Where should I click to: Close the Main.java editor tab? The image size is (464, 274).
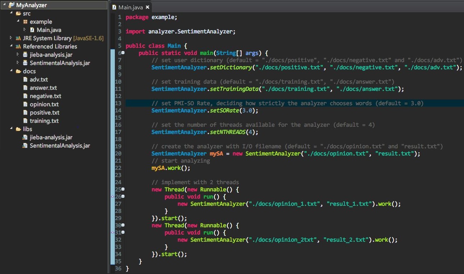[x=147, y=7]
